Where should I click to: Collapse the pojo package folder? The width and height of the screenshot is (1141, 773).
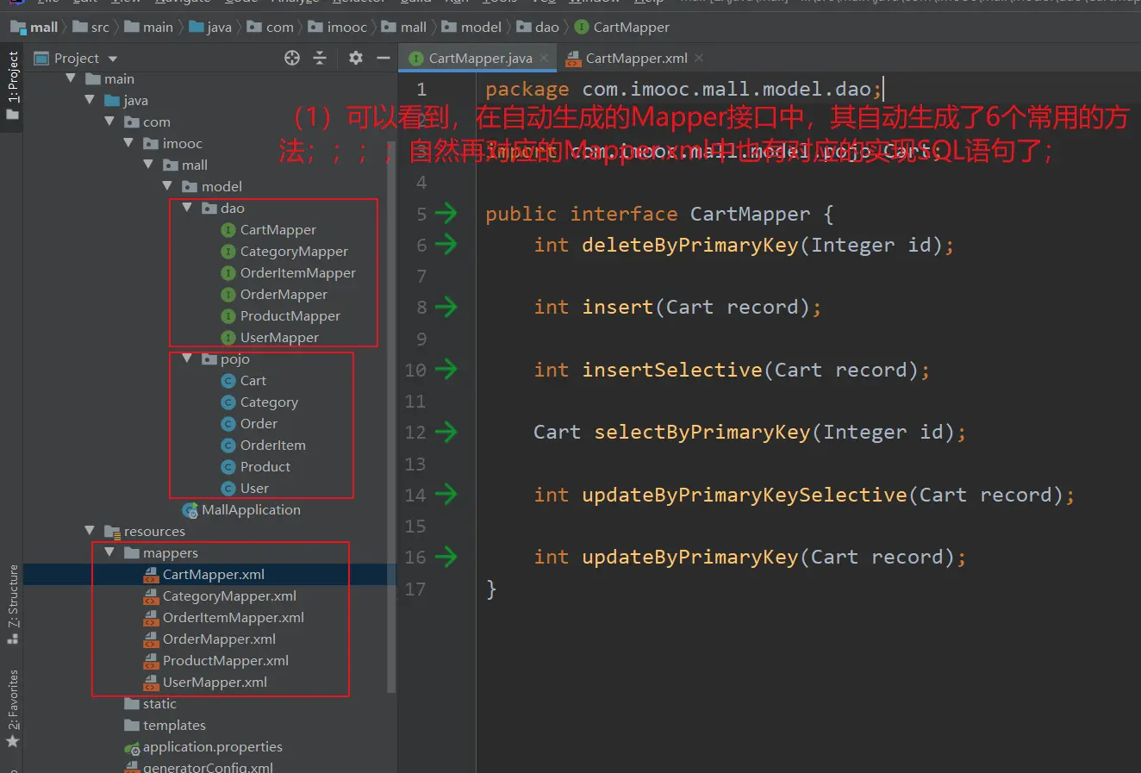(187, 358)
